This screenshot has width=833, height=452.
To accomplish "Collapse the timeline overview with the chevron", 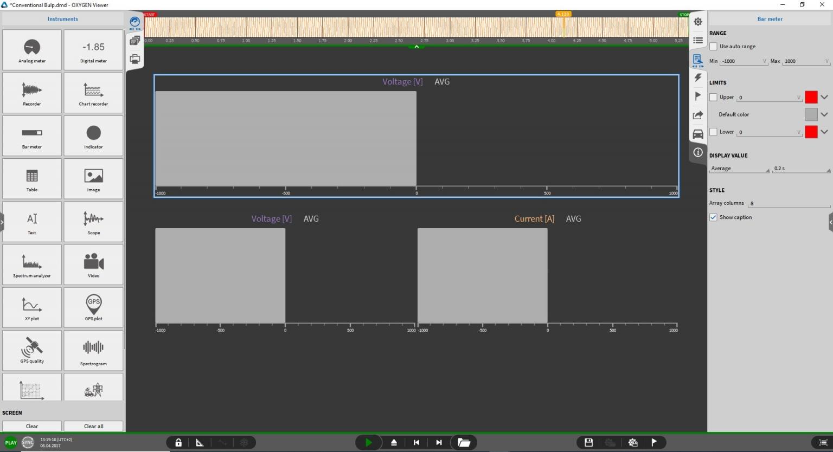I will coord(416,47).
